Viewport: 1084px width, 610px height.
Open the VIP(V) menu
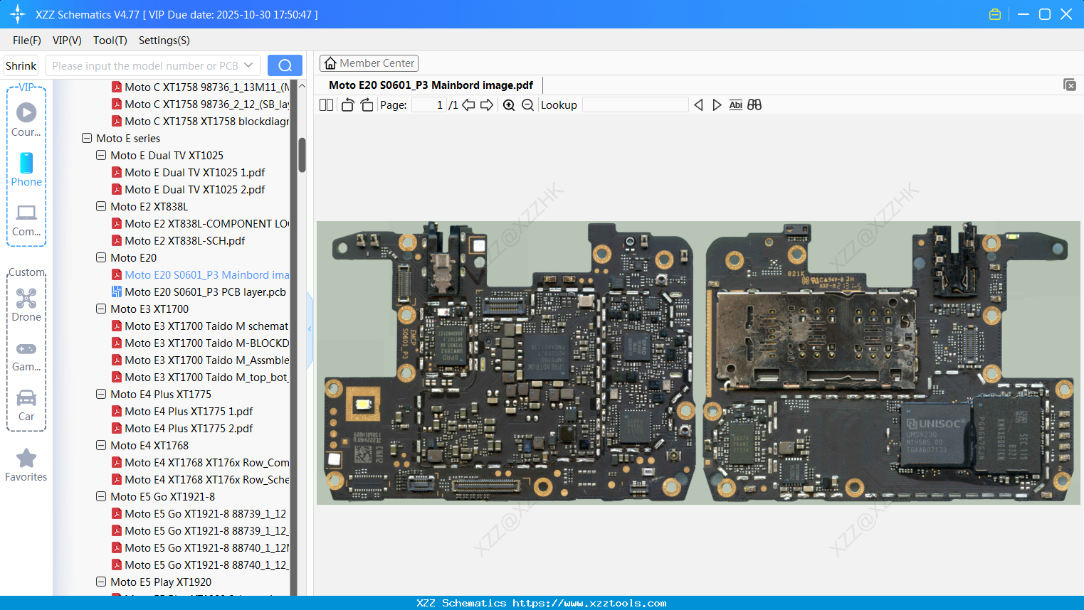(x=67, y=41)
